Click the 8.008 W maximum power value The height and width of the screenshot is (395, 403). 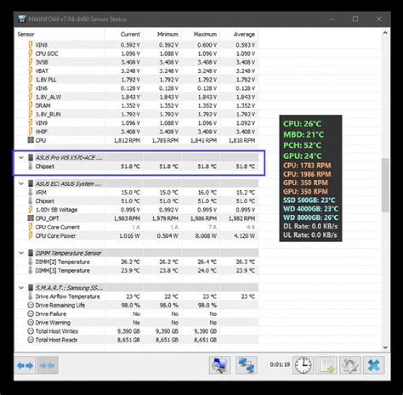coord(206,236)
